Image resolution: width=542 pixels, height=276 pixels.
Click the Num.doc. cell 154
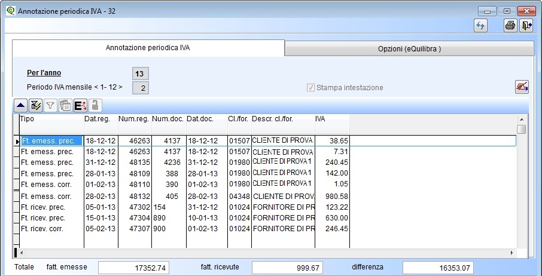click(169, 207)
